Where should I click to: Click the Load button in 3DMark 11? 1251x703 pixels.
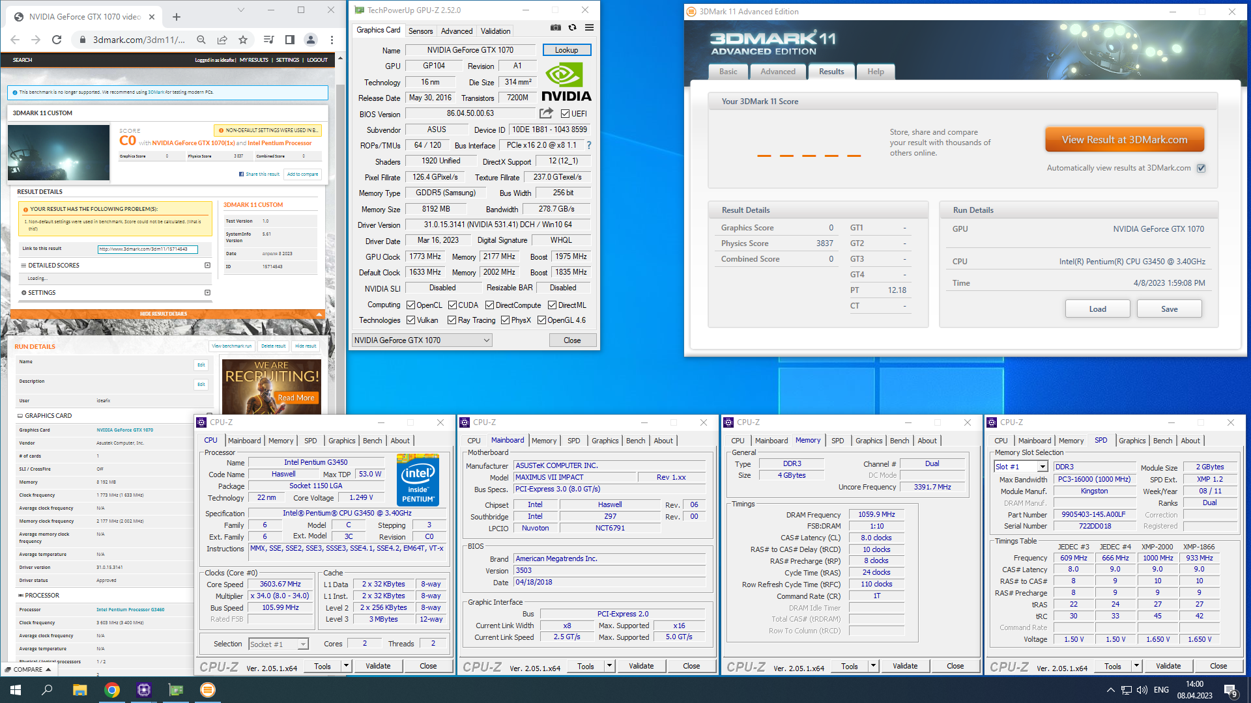[x=1097, y=309]
